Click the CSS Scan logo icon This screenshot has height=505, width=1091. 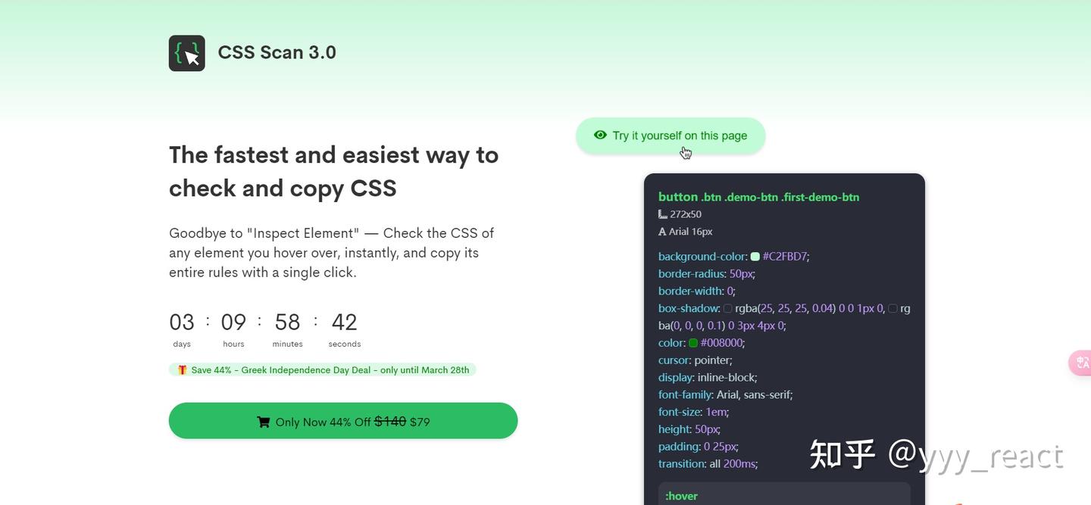(186, 52)
